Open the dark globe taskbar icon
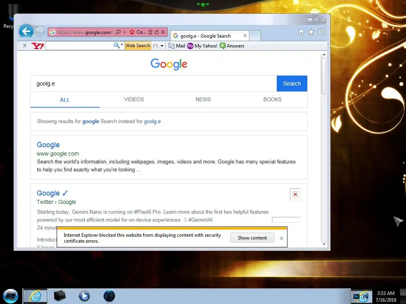 109,296
